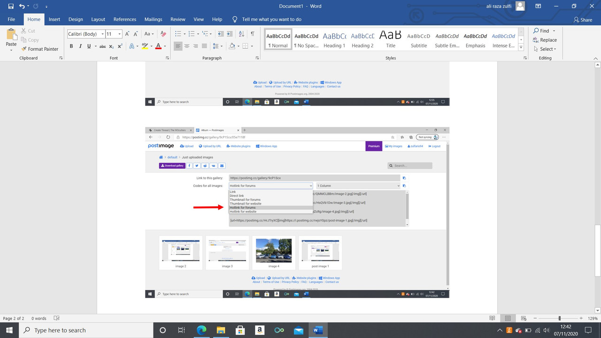
Task: Click the Save icon in title bar
Action: coord(11,6)
